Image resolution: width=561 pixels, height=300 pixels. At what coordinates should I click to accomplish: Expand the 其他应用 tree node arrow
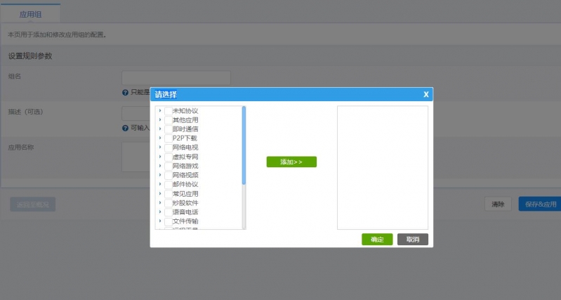tap(160, 120)
